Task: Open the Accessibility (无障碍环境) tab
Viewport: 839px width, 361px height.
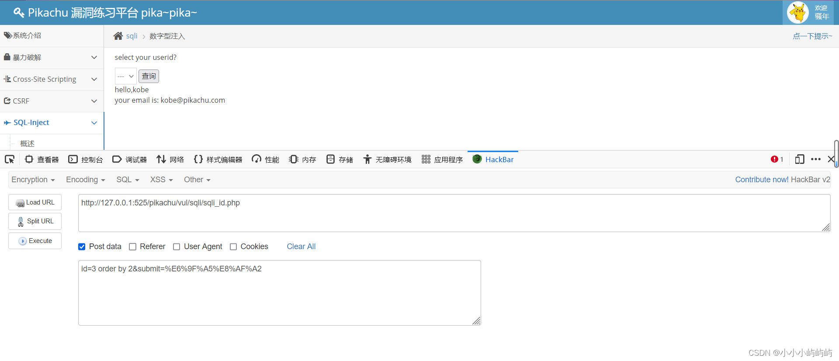Action: click(387, 160)
